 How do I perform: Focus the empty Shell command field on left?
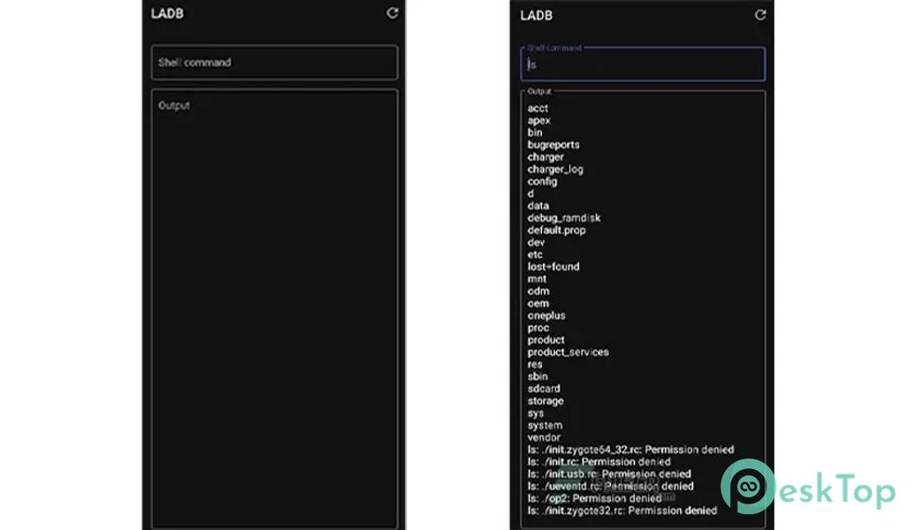coord(275,63)
